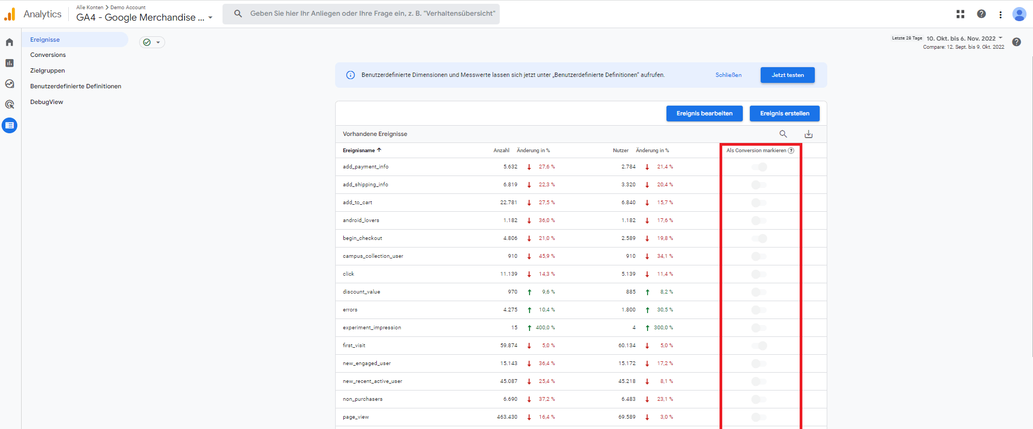1033x429 pixels.
Task: Open the three-dot more options menu
Action: pyautogui.click(x=1001, y=15)
